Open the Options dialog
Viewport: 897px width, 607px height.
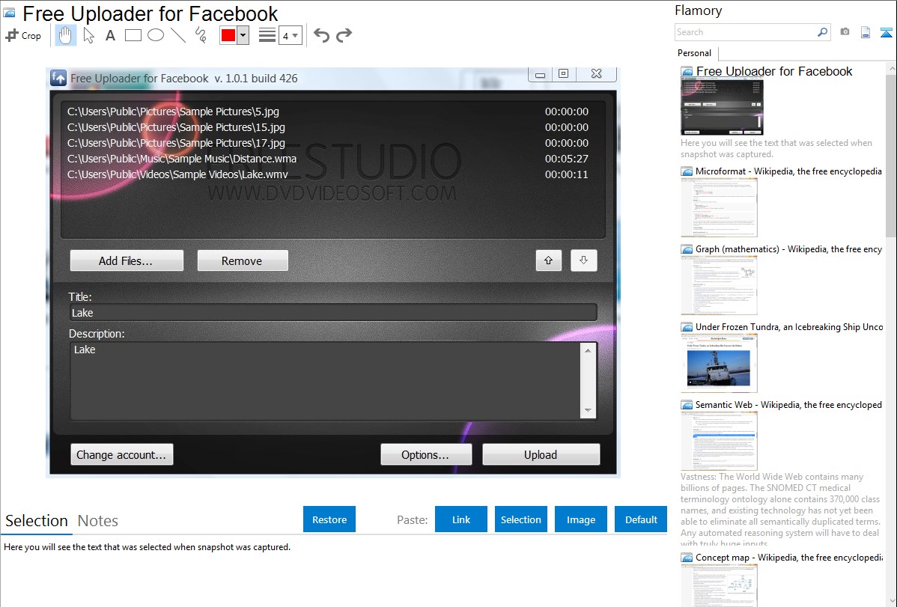[426, 455]
